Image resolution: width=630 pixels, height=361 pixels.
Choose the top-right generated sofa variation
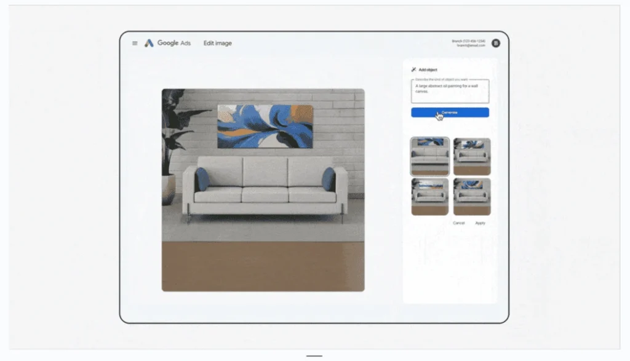point(472,156)
